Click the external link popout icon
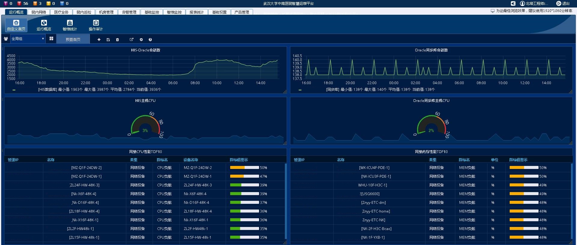This screenshot has width=577, height=245. pos(131,40)
